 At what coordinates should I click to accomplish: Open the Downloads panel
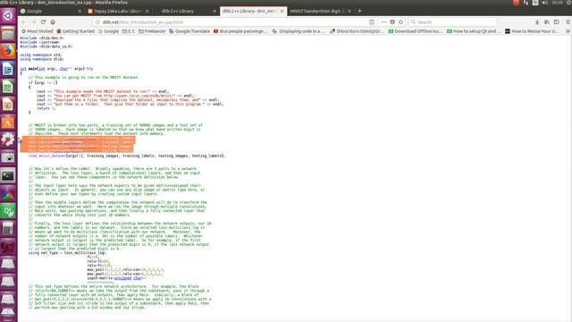click(537, 21)
